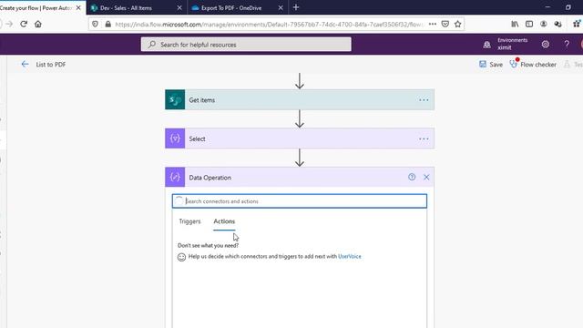Click the Data Operation title text
The height and width of the screenshot is (328, 583).
tap(210, 178)
